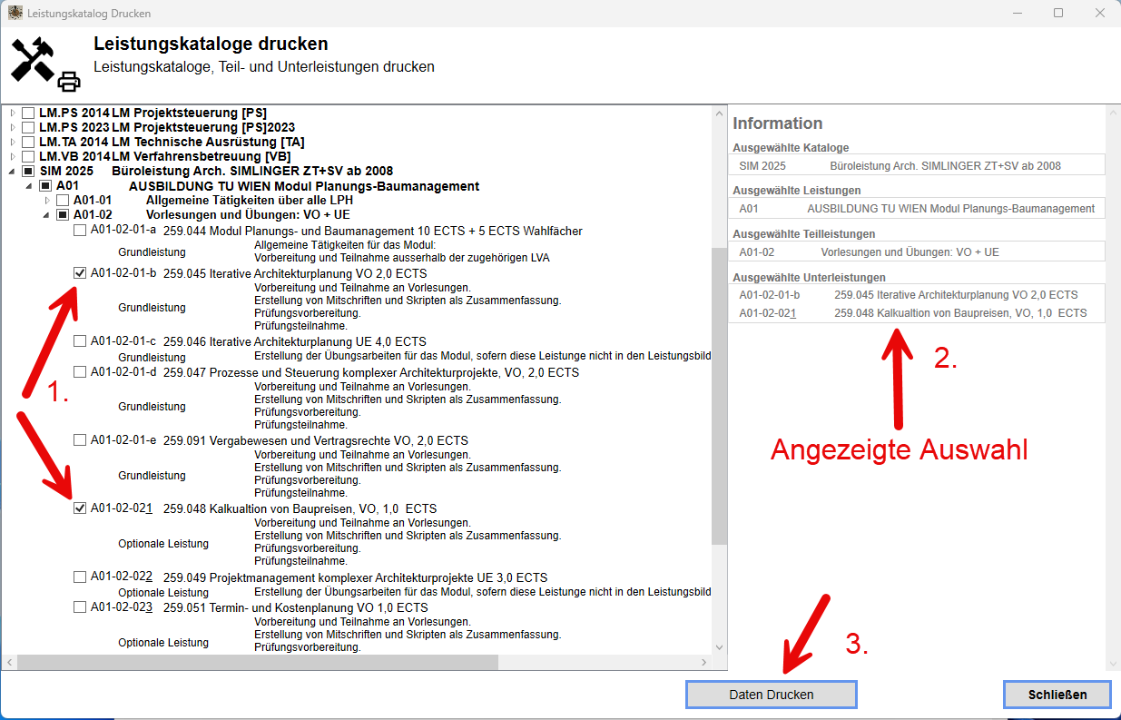
Task: Click the Schließen button
Action: [x=1057, y=694]
